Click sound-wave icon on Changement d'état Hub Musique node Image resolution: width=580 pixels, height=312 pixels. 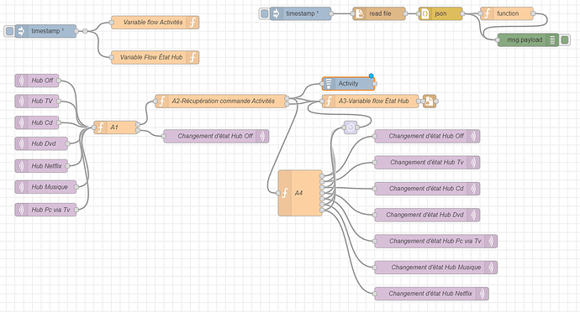pos(491,268)
